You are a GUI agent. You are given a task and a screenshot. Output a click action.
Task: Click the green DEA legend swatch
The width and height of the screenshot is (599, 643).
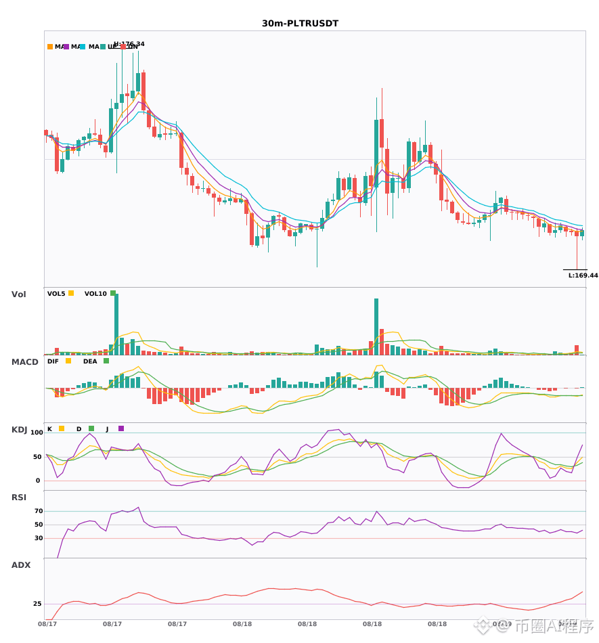pos(106,361)
